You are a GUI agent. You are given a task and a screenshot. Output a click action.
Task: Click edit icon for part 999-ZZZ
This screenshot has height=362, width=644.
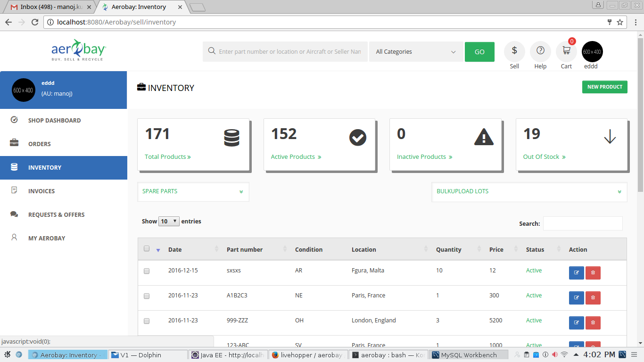point(576,323)
